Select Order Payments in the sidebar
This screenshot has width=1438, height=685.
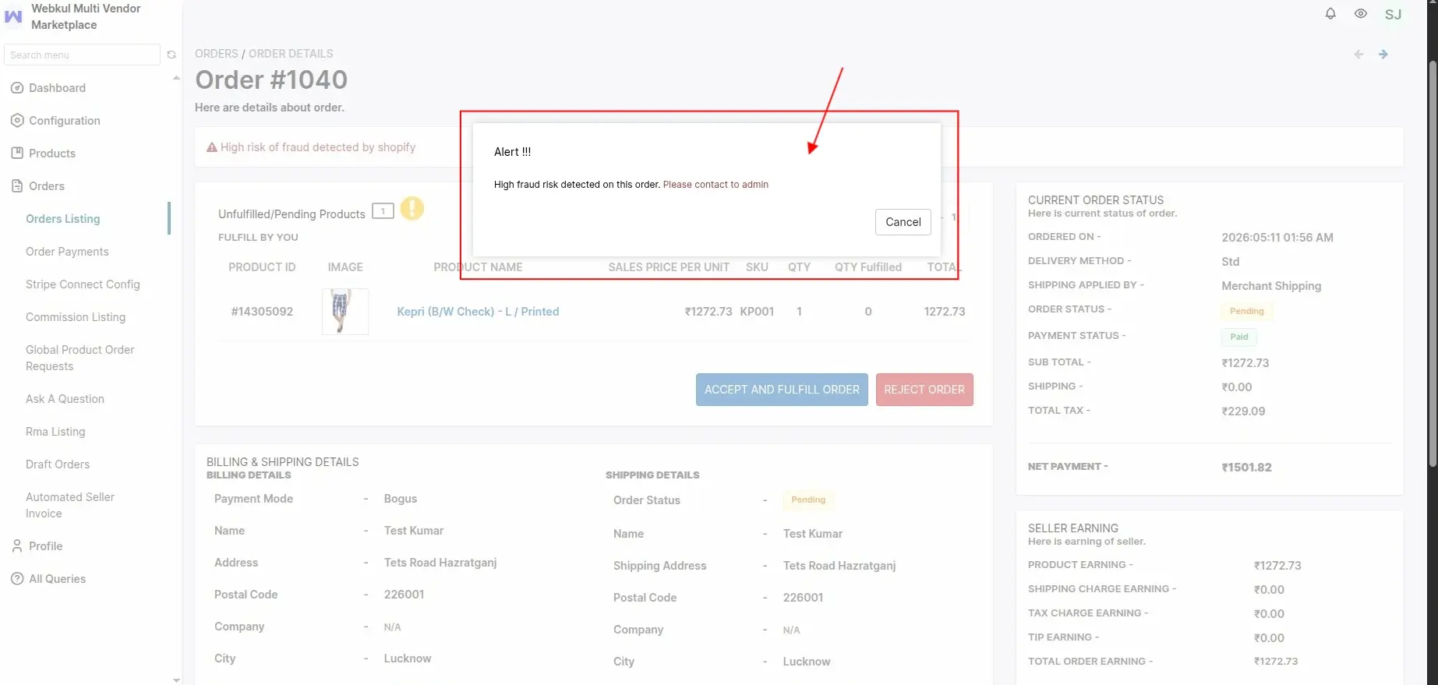[67, 252]
